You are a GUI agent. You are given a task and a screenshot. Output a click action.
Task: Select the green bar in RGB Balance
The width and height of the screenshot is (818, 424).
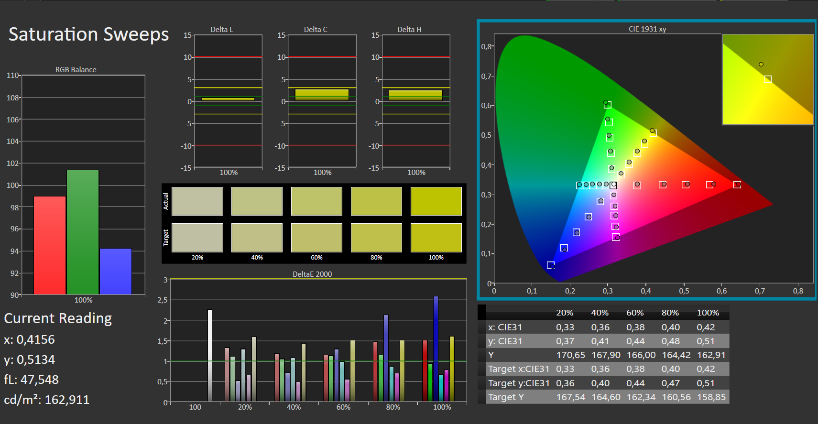tap(83, 232)
